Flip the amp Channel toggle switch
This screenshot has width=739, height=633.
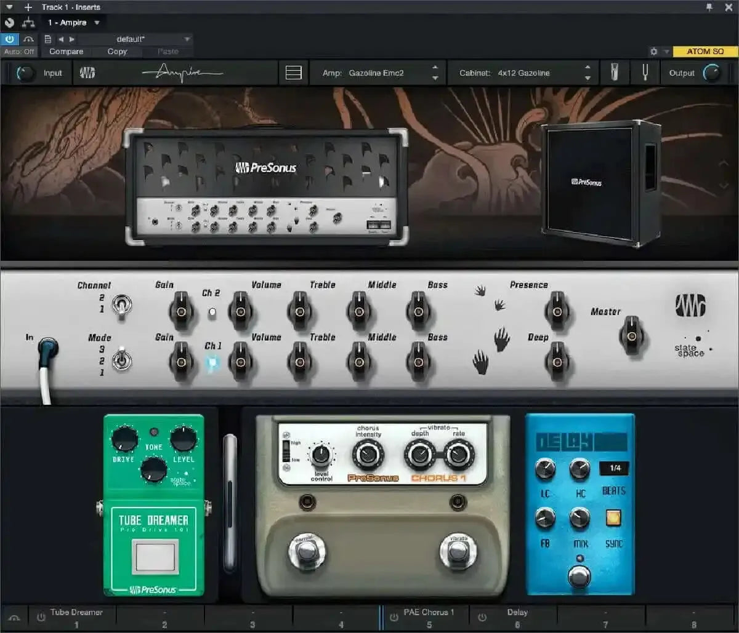[x=121, y=305]
